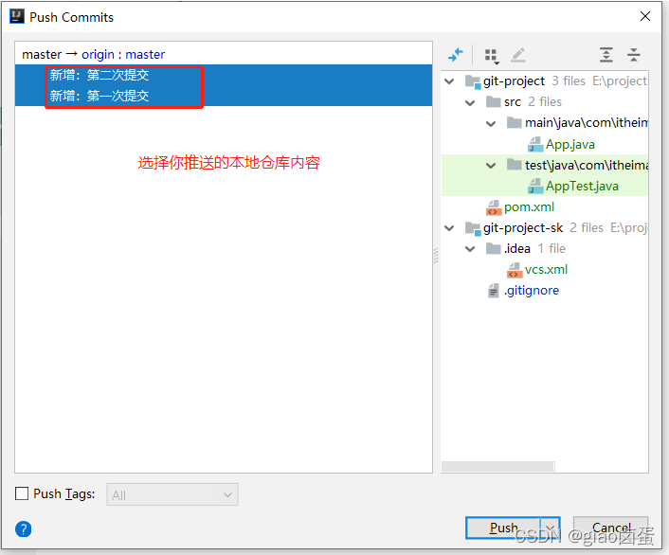Image resolution: width=669 pixels, height=555 pixels.
Task: Collapse the test\java\com folder node
Action: [x=491, y=166]
